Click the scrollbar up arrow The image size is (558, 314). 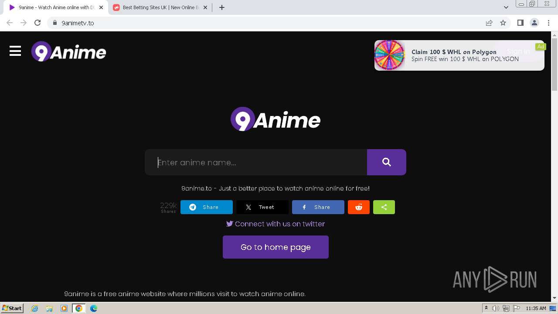pos(555,34)
